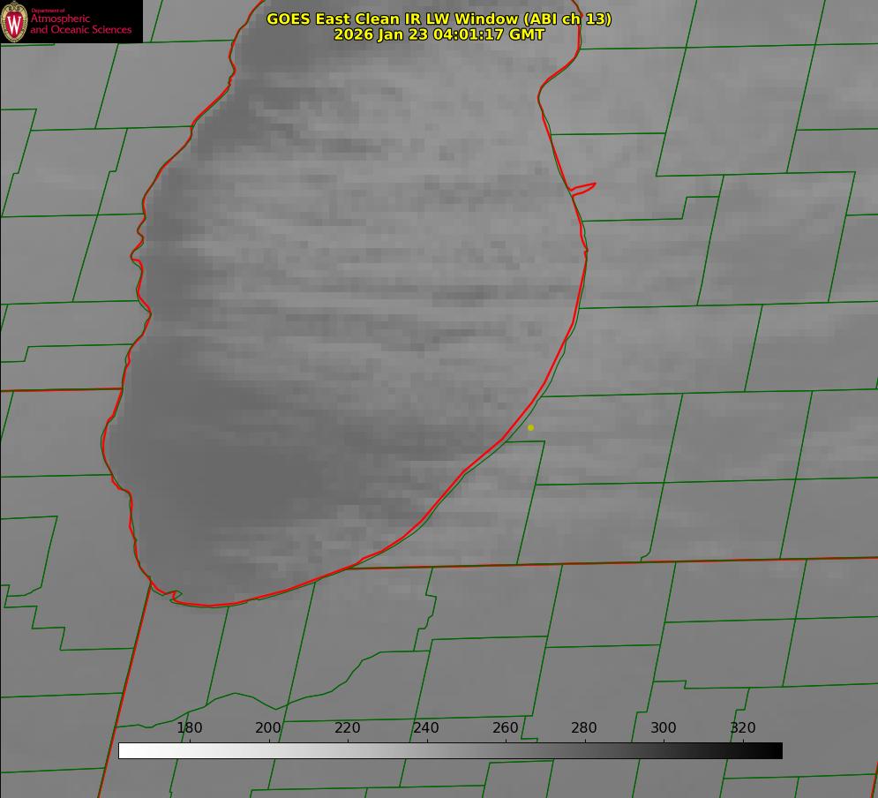Click the 320 colorbar tick label
878x798 pixels.
[743, 728]
